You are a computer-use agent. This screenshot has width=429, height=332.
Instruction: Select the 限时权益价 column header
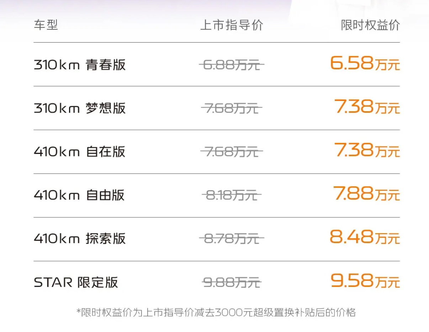click(370, 26)
